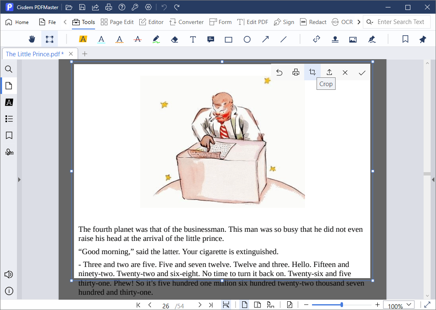This screenshot has width=436, height=310.
Task: Enable two-page layout view
Action: (x=257, y=305)
